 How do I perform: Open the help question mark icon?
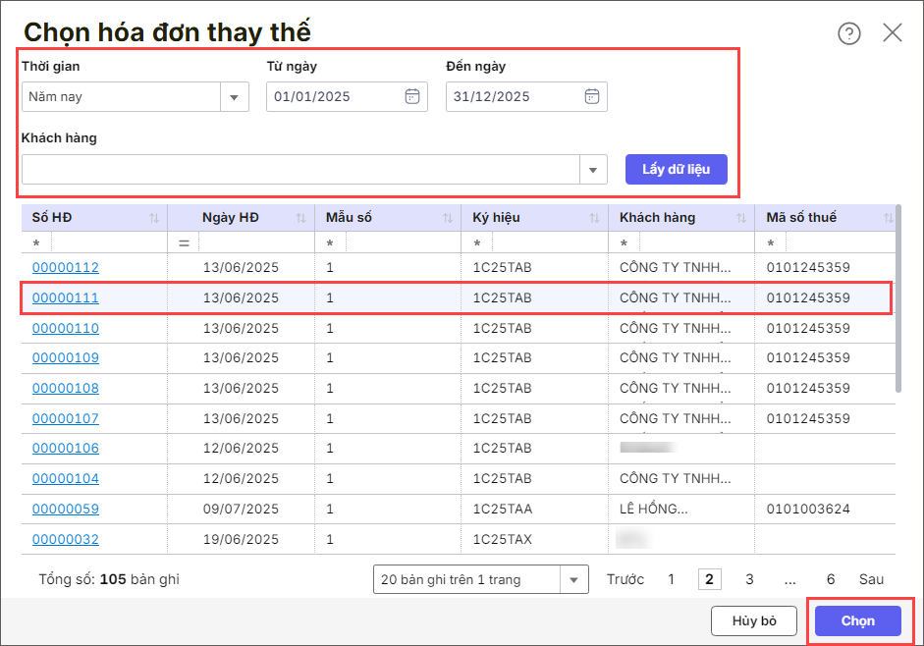(848, 33)
